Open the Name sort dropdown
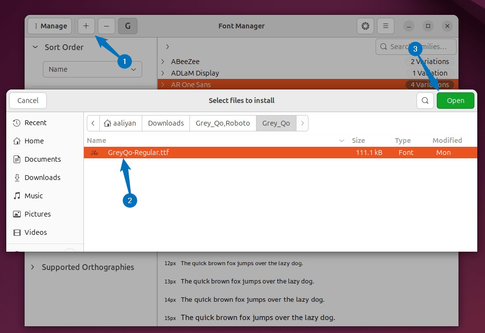Viewport: 485px width, 333px height. (92, 69)
